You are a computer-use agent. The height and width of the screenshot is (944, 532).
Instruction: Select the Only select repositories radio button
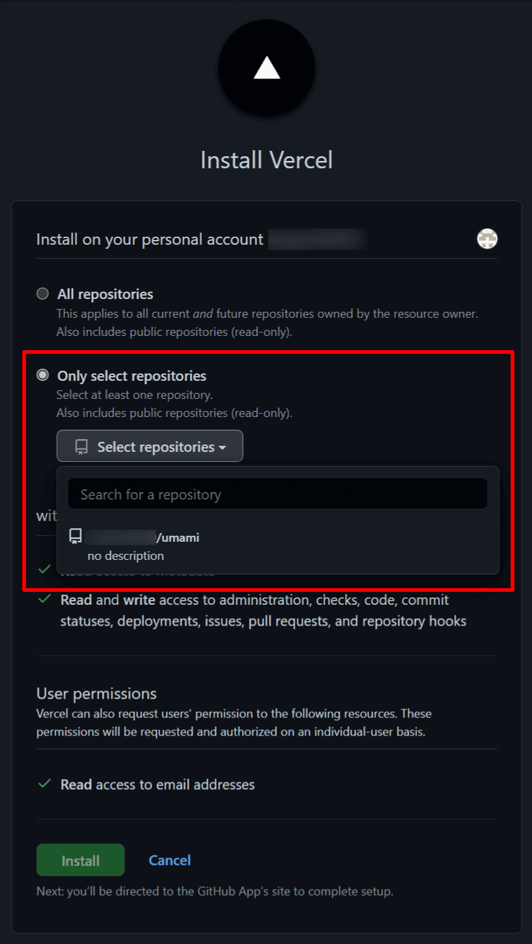point(42,375)
